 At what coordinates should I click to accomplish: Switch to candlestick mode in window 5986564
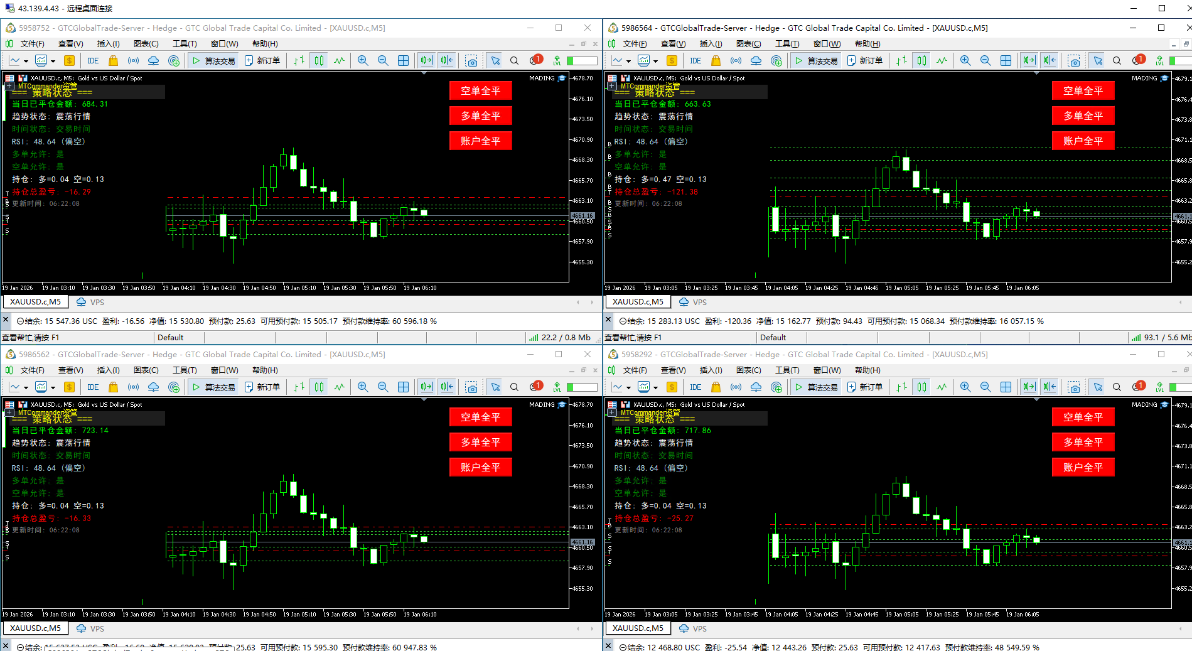[x=921, y=61]
